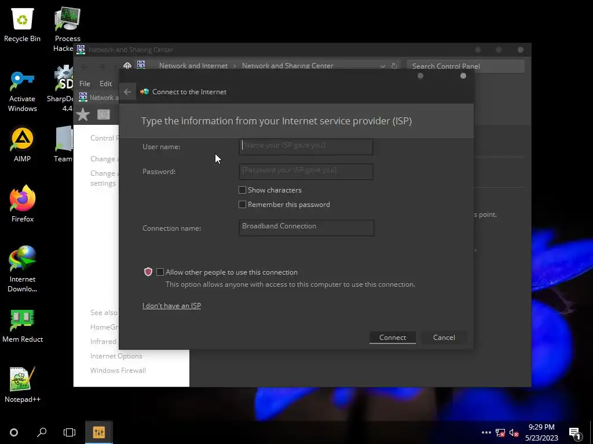The width and height of the screenshot is (593, 444).
Task: Launch Firefox from the desktop
Action: 22,204
